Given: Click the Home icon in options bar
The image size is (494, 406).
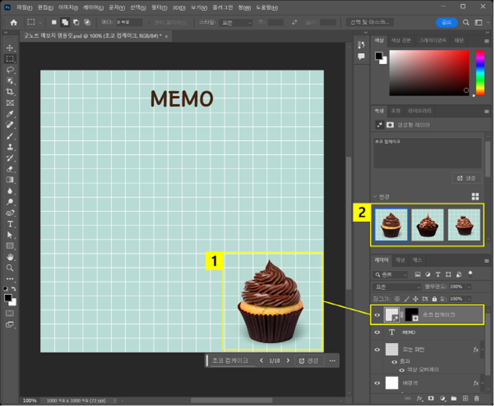Looking at the screenshot, I should tap(13, 22).
